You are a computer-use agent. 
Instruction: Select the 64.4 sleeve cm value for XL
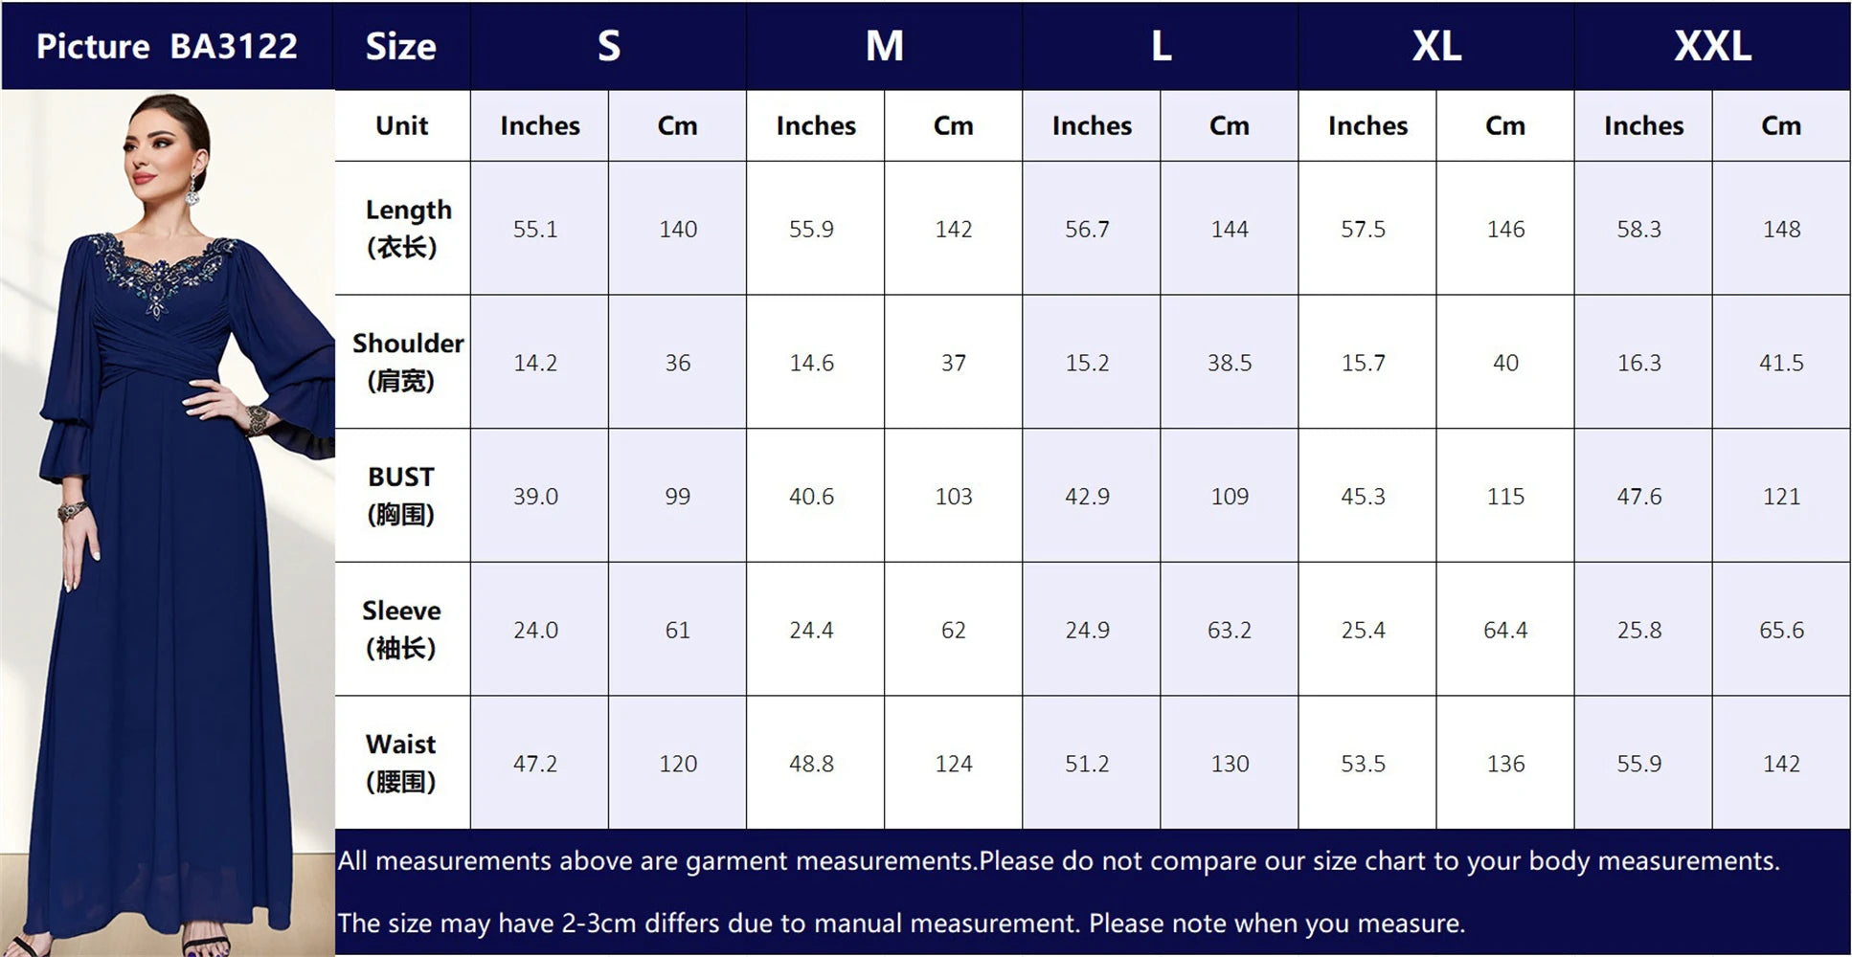click(x=1505, y=630)
